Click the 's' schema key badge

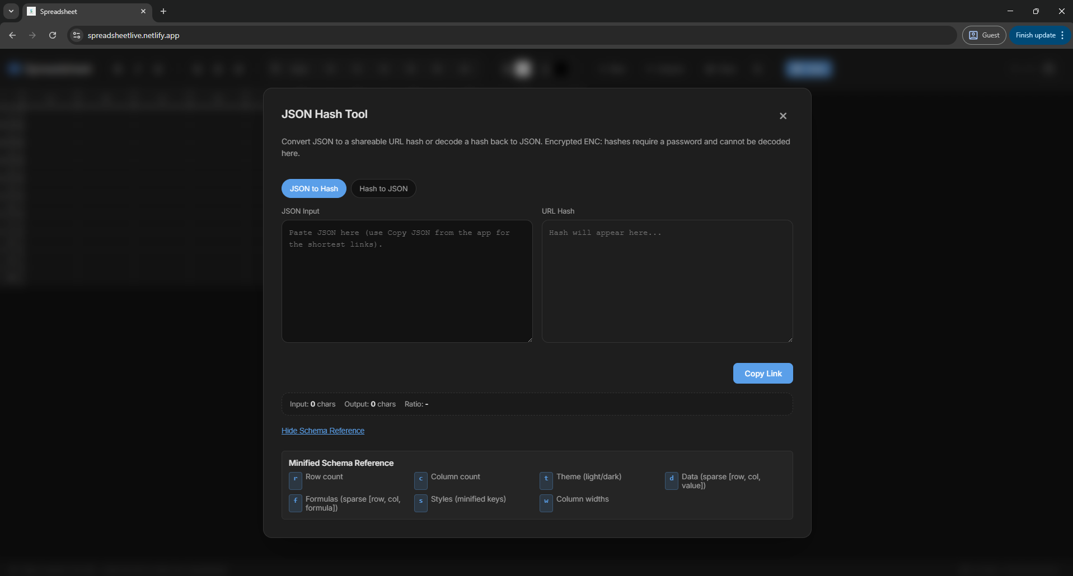(x=421, y=503)
